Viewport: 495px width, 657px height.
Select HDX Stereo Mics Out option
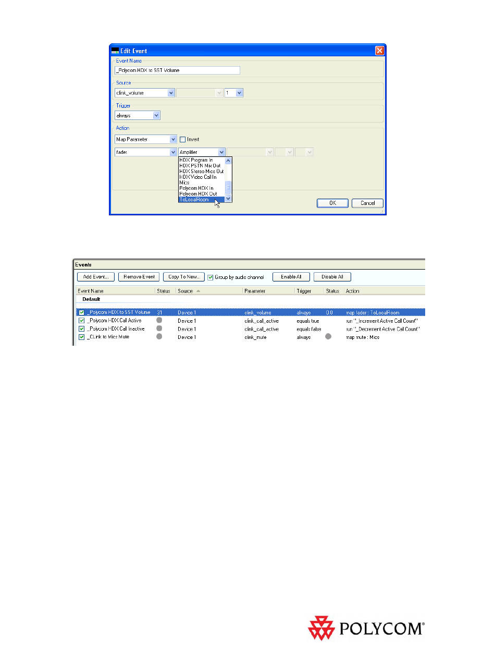point(202,171)
